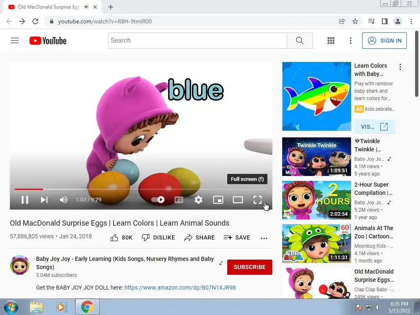Open the rainbow shark ad thumbnail
The width and height of the screenshot is (420, 315).
tap(316, 96)
